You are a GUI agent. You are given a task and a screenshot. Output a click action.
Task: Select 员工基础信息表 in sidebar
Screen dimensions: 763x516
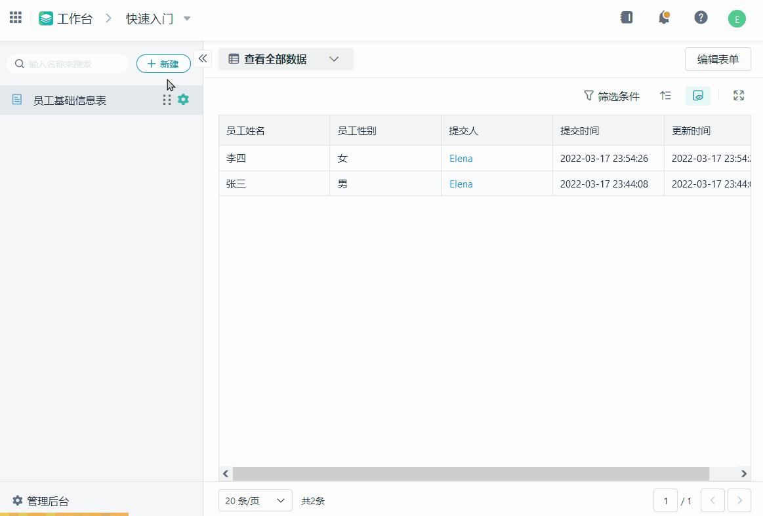point(70,99)
